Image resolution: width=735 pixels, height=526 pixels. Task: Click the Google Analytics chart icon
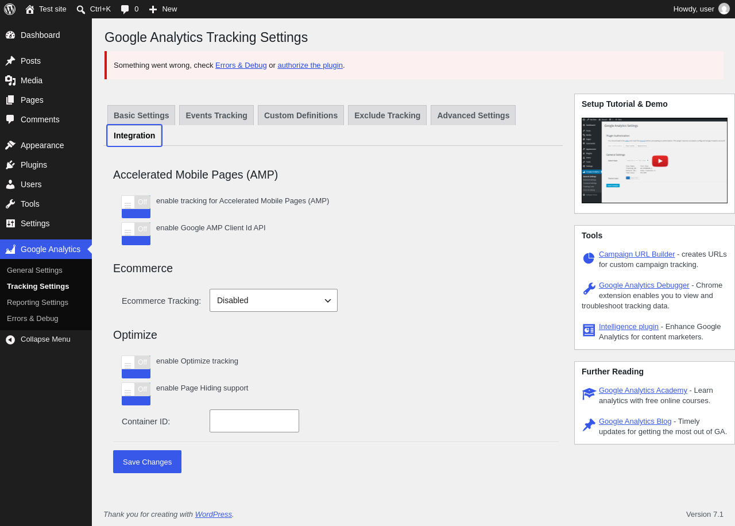coord(10,249)
